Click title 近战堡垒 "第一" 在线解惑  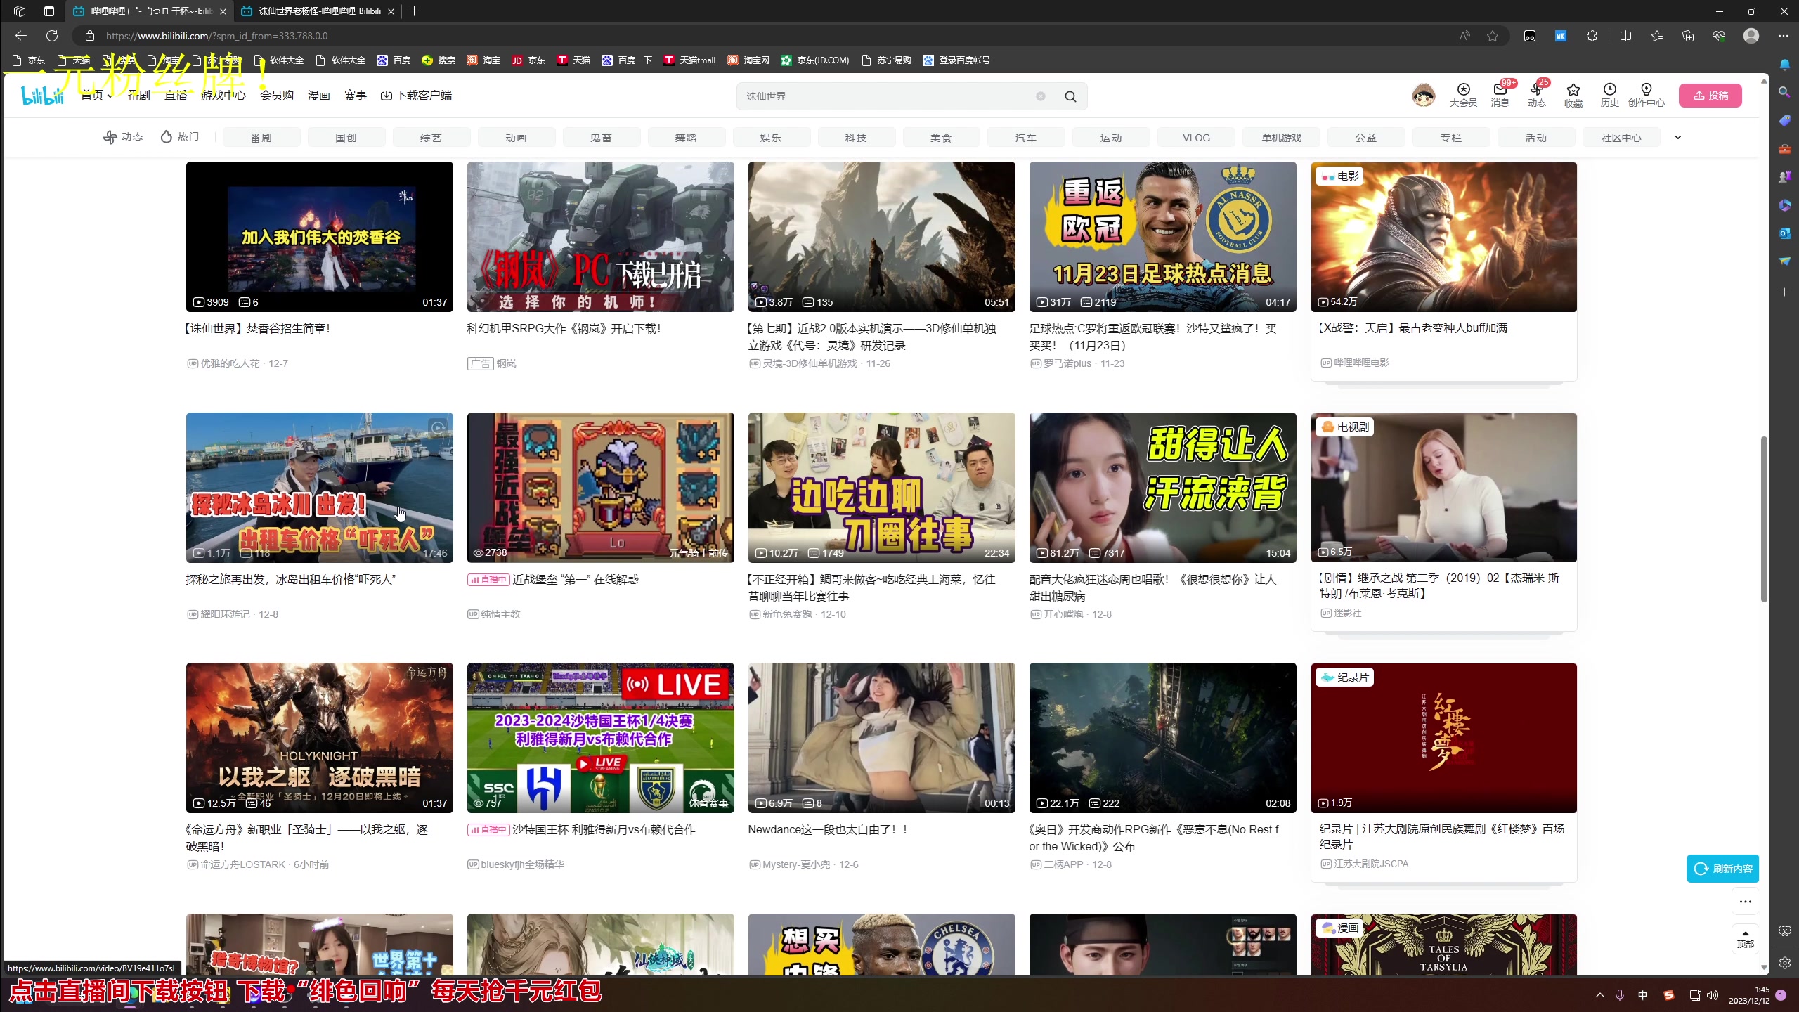pos(576,579)
